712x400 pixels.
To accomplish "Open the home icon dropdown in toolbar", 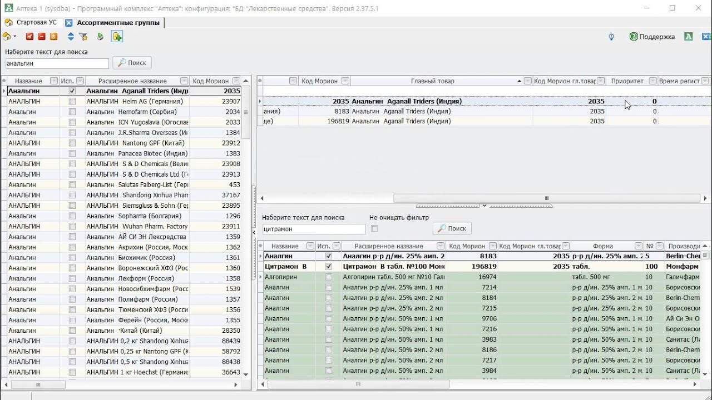I will click(14, 37).
